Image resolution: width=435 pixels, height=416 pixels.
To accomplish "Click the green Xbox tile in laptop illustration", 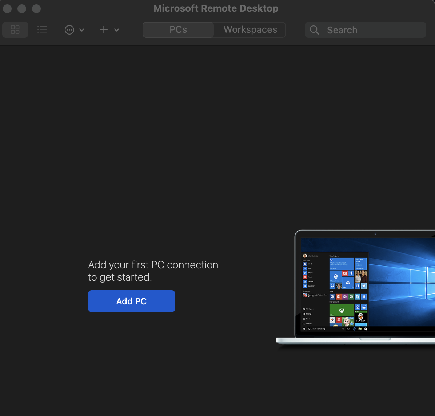I will (x=342, y=310).
